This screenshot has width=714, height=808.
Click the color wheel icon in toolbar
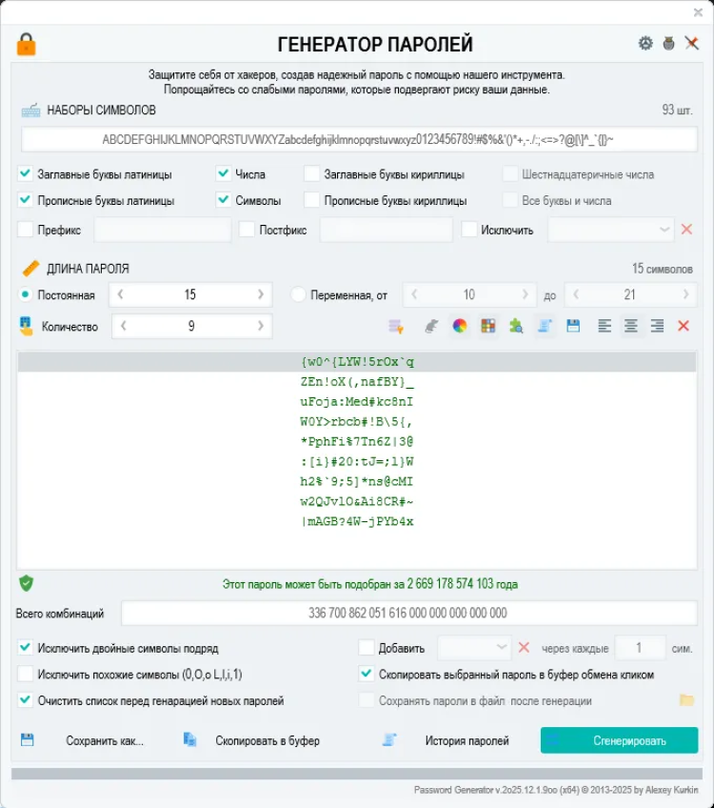pyautogui.click(x=460, y=326)
